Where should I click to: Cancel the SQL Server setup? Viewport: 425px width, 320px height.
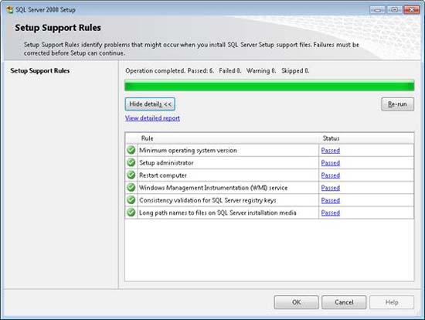point(344,302)
